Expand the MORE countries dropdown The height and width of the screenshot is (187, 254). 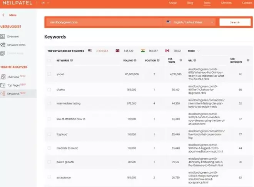pos(194,51)
